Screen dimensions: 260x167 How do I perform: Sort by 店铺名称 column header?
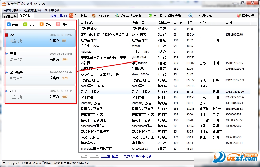pyautogui.click(x=104, y=23)
